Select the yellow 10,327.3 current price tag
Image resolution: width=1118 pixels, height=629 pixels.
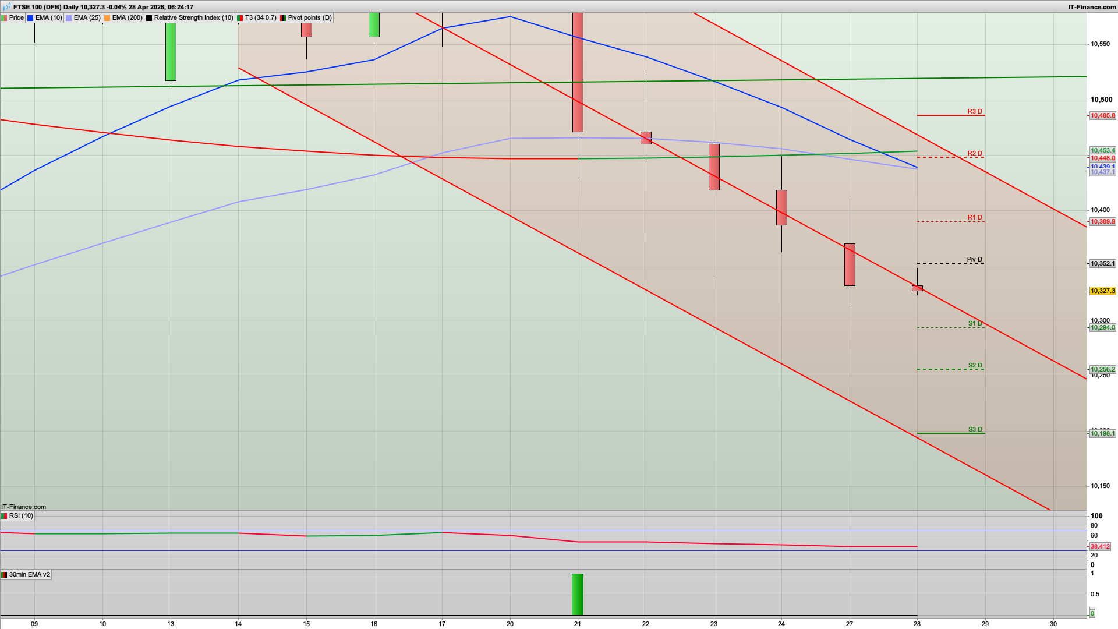coord(1103,291)
